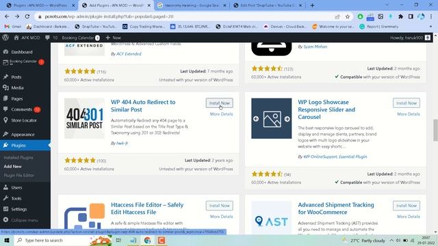
Task: View More Details for Htaccess File Editor
Action: pos(221,217)
